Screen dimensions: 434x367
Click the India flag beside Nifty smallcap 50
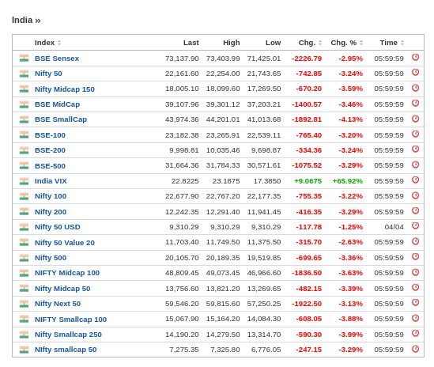coord(24,350)
